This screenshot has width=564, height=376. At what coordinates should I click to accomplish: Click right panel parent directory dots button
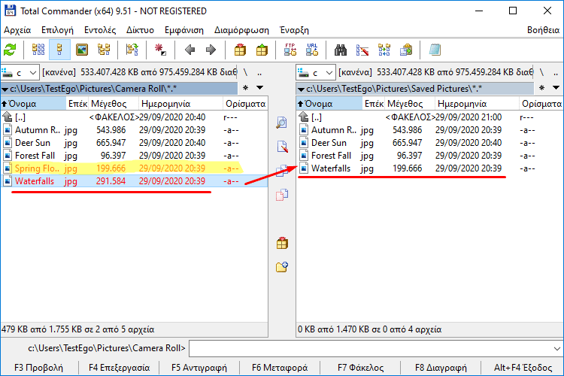pos(556,73)
